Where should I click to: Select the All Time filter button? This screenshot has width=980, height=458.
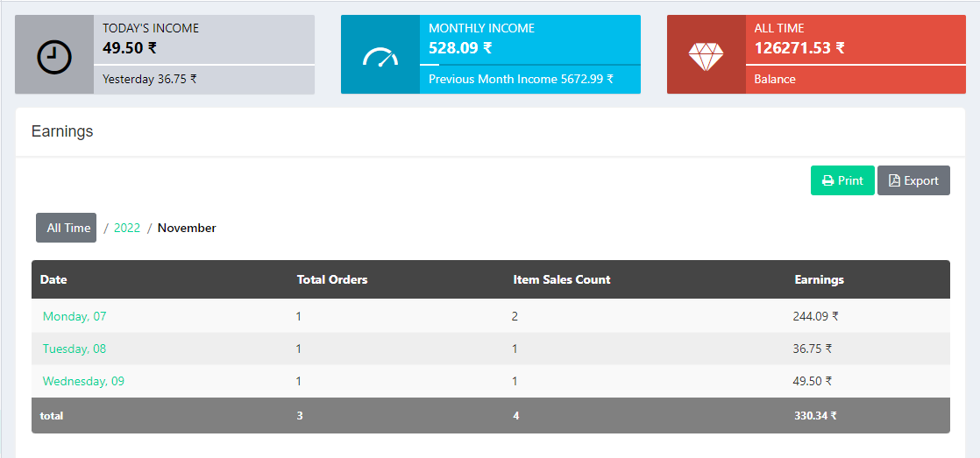(67, 228)
